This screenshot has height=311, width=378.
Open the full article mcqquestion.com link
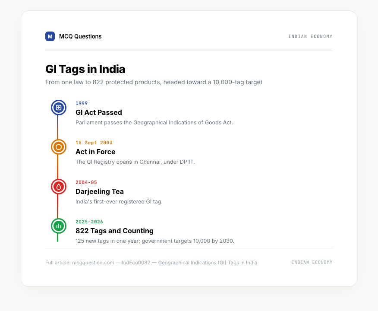(x=151, y=263)
